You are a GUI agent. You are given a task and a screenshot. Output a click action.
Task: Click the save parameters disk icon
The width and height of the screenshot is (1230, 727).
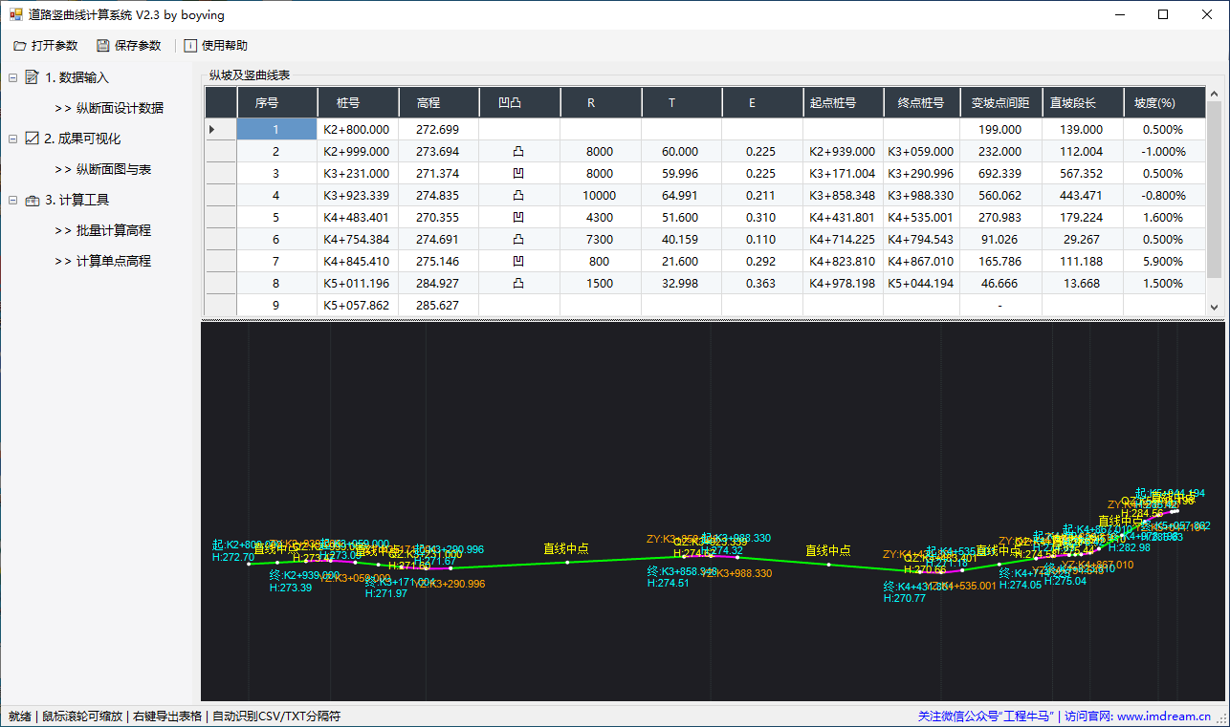tap(102, 46)
